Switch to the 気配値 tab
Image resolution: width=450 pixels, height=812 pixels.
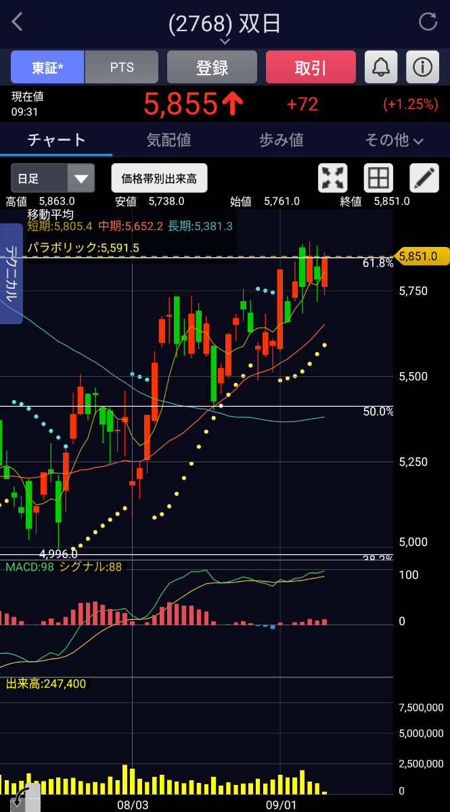(x=168, y=140)
